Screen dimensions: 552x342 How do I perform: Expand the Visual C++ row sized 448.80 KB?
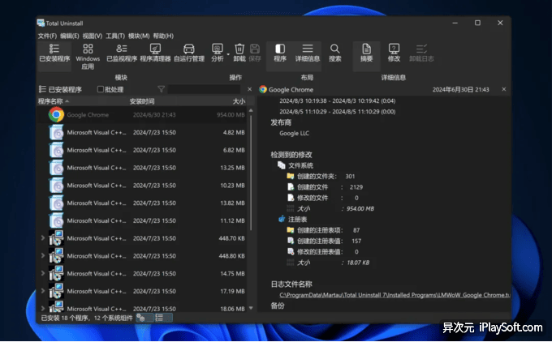42,255
